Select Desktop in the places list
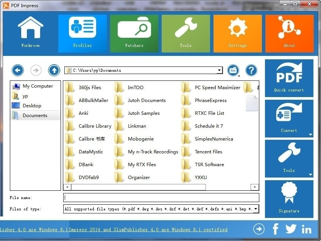The width and height of the screenshot is (321, 241). tap(35, 106)
